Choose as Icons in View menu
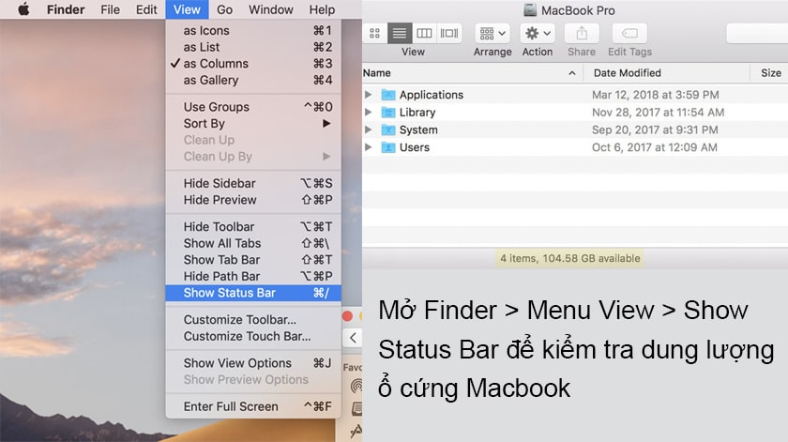The width and height of the screenshot is (788, 442). point(253,30)
